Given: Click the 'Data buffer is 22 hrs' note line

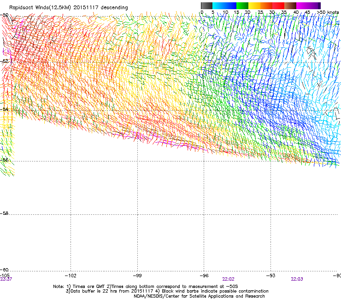Looking at the screenshot, I should point(167,291).
